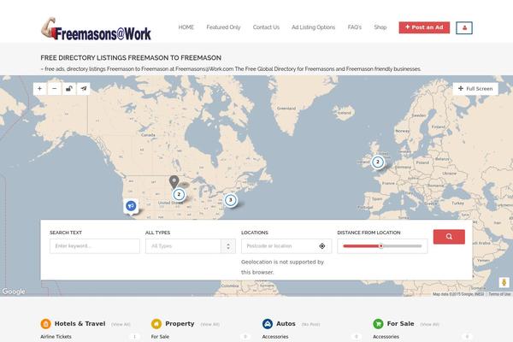The height and width of the screenshot is (342, 513).
Task: Focus the Enter keyword search field
Action: tap(95, 246)
